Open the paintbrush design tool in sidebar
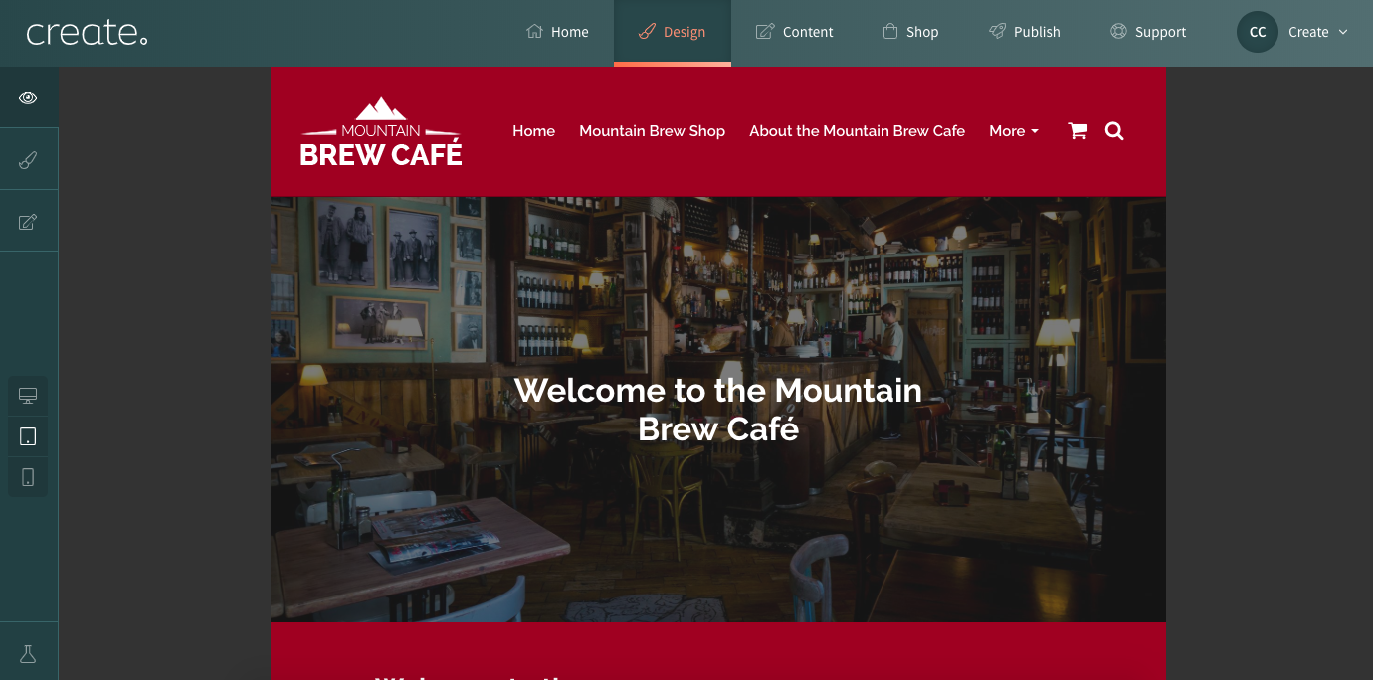Image resolution: width=1373 pixels, height=680 pixels. (28, 159)
